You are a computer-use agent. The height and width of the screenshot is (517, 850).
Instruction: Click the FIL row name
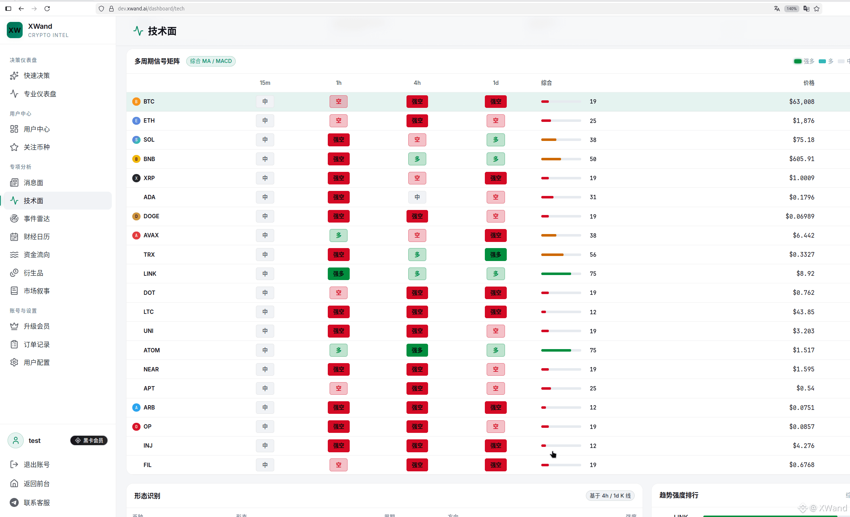point(147,465)
